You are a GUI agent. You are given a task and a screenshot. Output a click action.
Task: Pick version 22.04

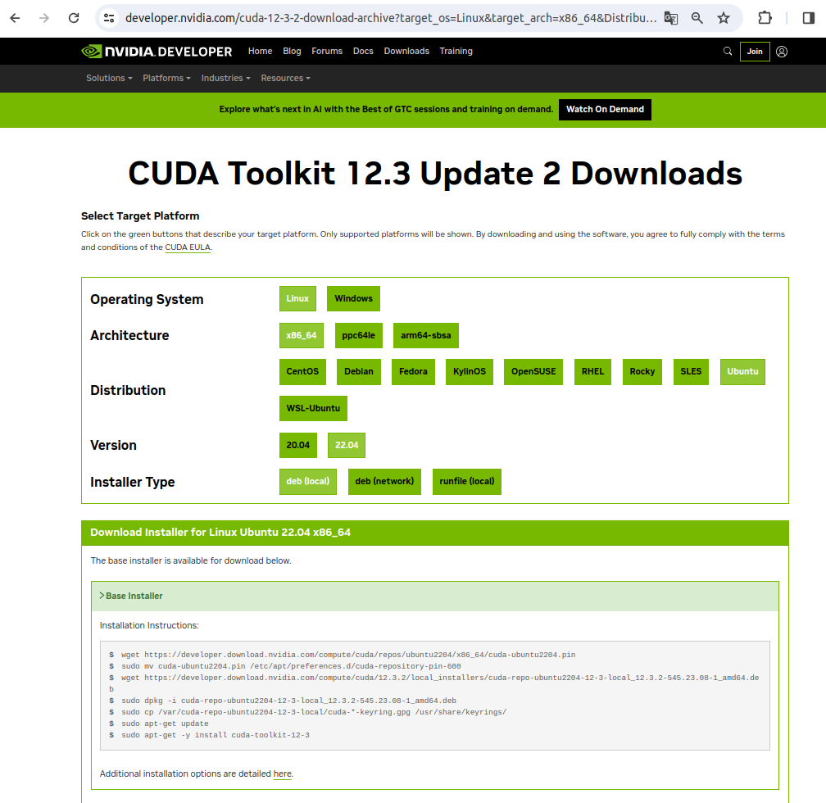[x=347, y=445]
